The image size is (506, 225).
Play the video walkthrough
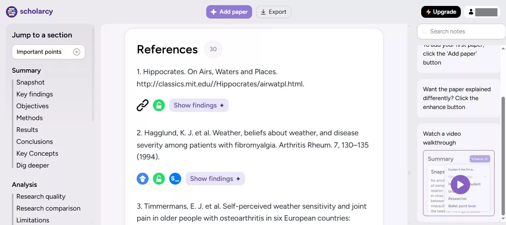click(x=460, y=185)
